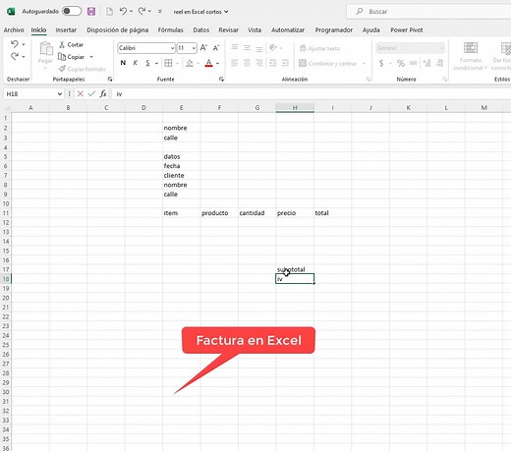Click the percent style icon
Image resolution: width=511 pixels, height=451 pixels.
click(401, 63)
